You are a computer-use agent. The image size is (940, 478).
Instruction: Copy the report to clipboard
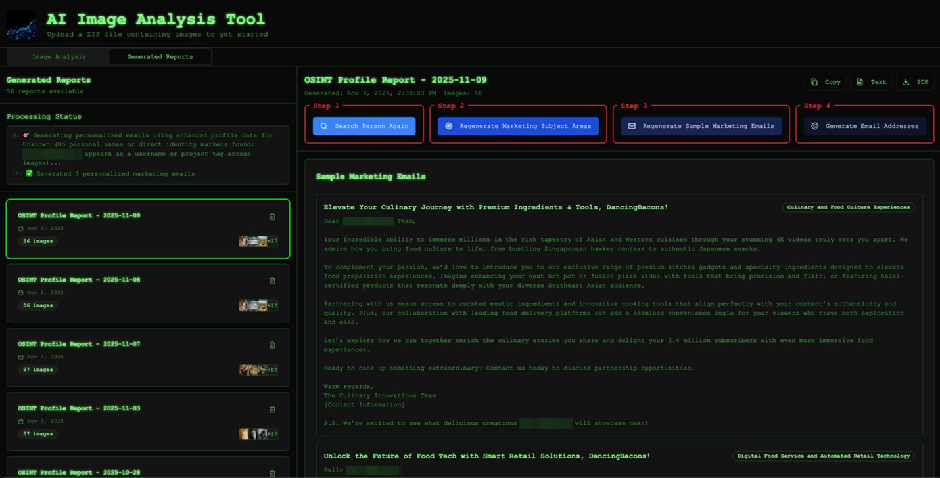tap(826, 82)
